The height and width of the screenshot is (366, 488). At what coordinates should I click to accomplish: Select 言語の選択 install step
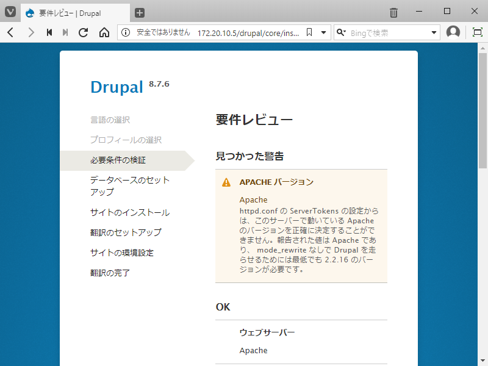tap(110, 120)
